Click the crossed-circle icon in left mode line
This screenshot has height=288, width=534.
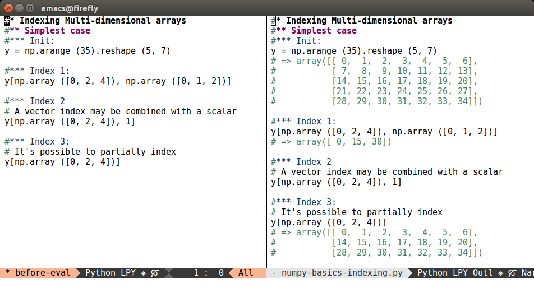tap(154, 273)
